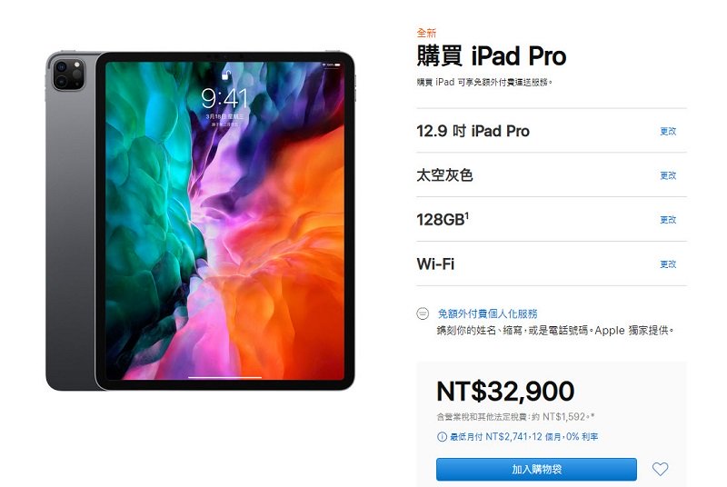
Task: Click the NT$32,900 price text
Action: pyautogui.click(x=505, y=391)
